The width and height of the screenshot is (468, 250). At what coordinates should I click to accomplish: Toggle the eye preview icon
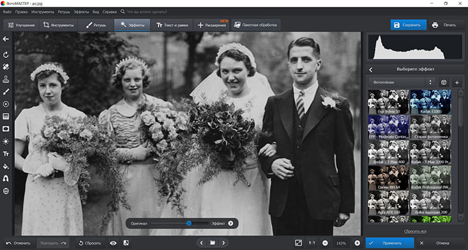click(x=113, y=243)
